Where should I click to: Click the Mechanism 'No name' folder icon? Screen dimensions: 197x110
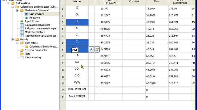(x=22, y=10)
